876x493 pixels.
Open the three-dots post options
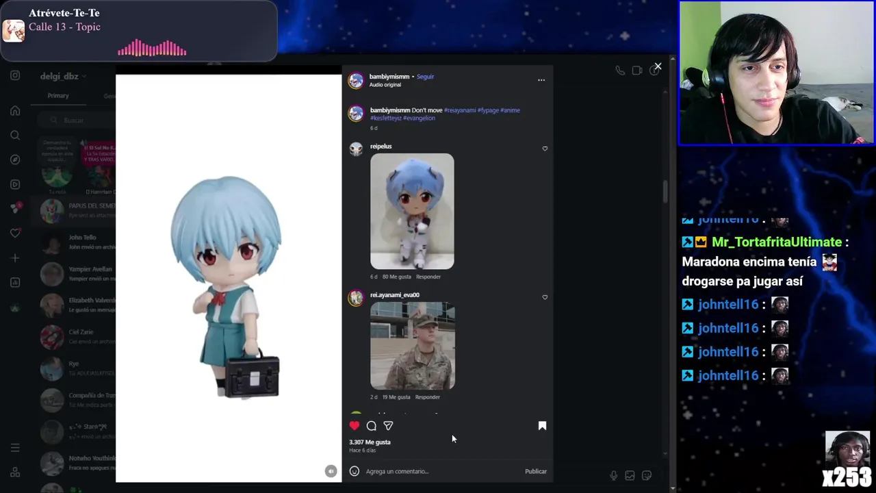(x=541, y=80)
